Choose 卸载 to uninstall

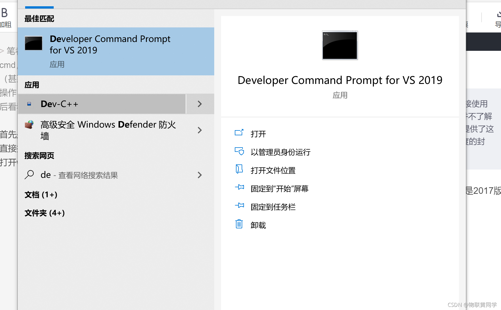tap(258, 225)
